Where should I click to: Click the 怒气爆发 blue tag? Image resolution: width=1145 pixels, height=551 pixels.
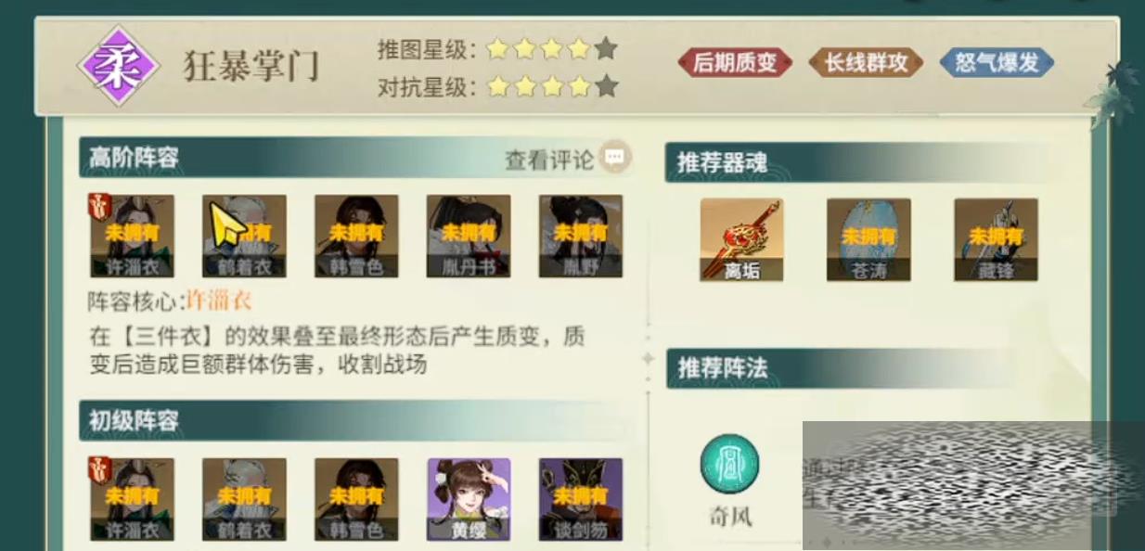pos(997,63)
